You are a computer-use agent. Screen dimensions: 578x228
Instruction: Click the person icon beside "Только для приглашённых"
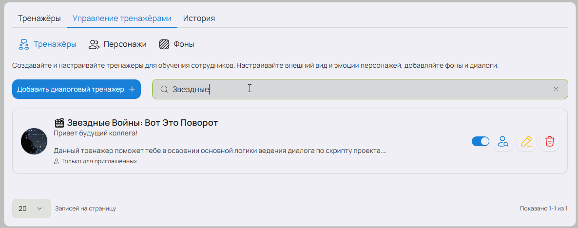coord(56,161)
